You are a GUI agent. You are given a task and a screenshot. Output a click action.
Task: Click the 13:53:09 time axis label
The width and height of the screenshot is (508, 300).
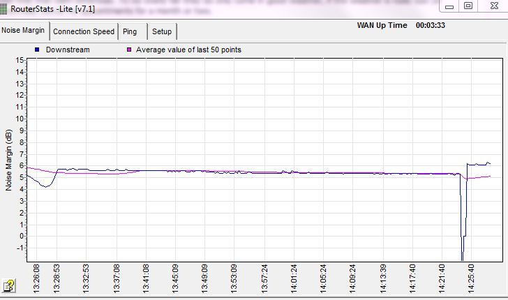(234, 278)
